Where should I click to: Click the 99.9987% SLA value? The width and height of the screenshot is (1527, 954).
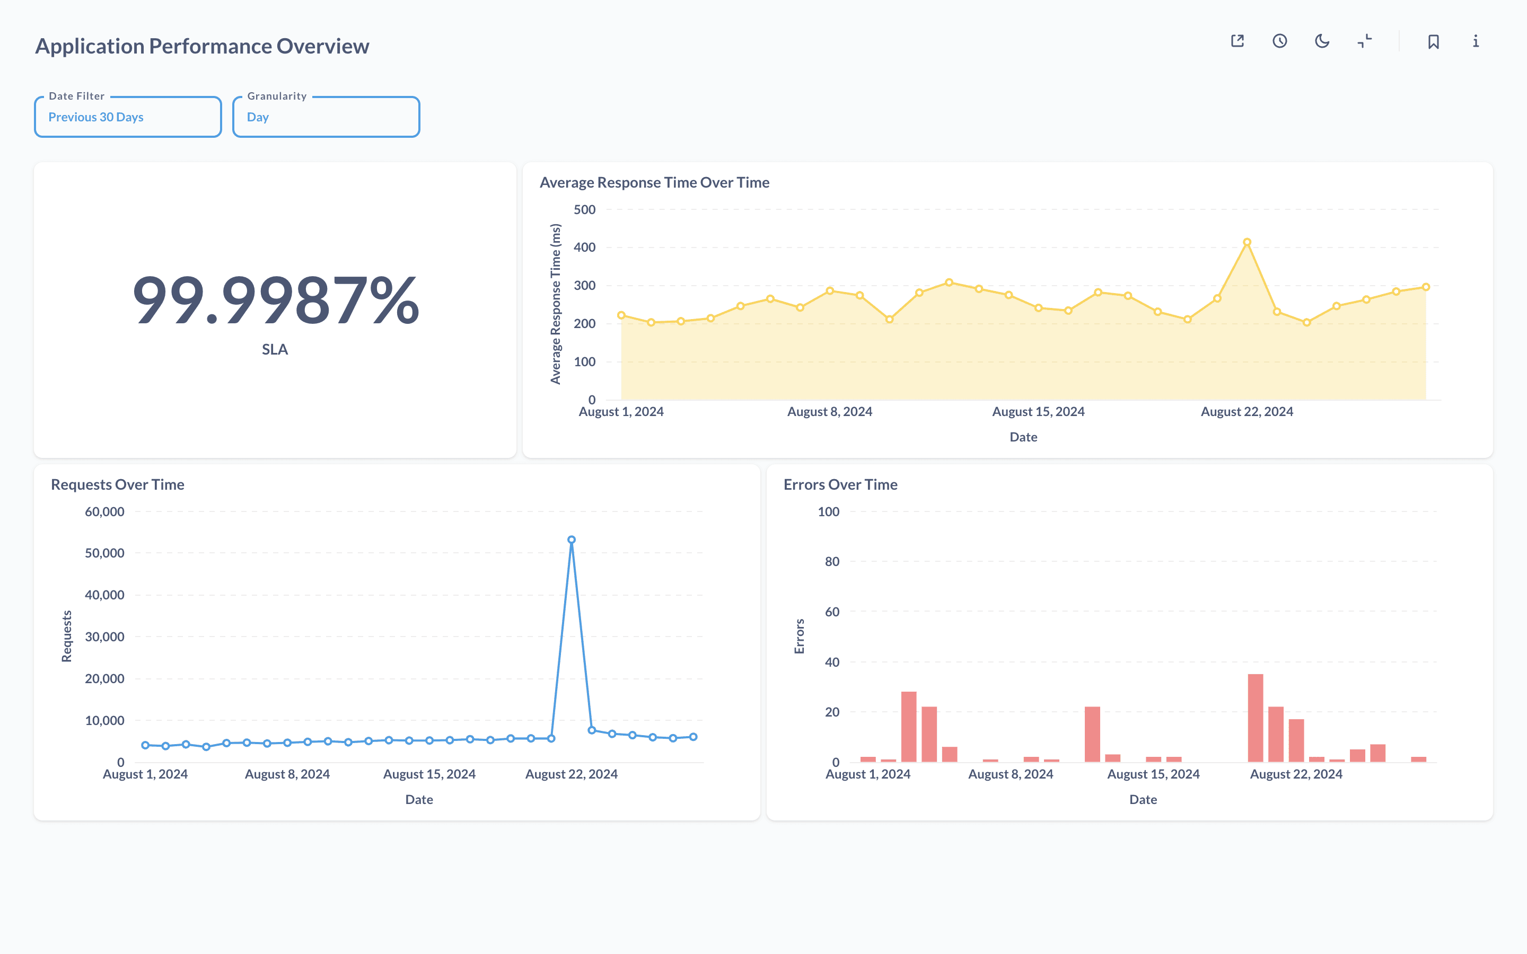276,301
